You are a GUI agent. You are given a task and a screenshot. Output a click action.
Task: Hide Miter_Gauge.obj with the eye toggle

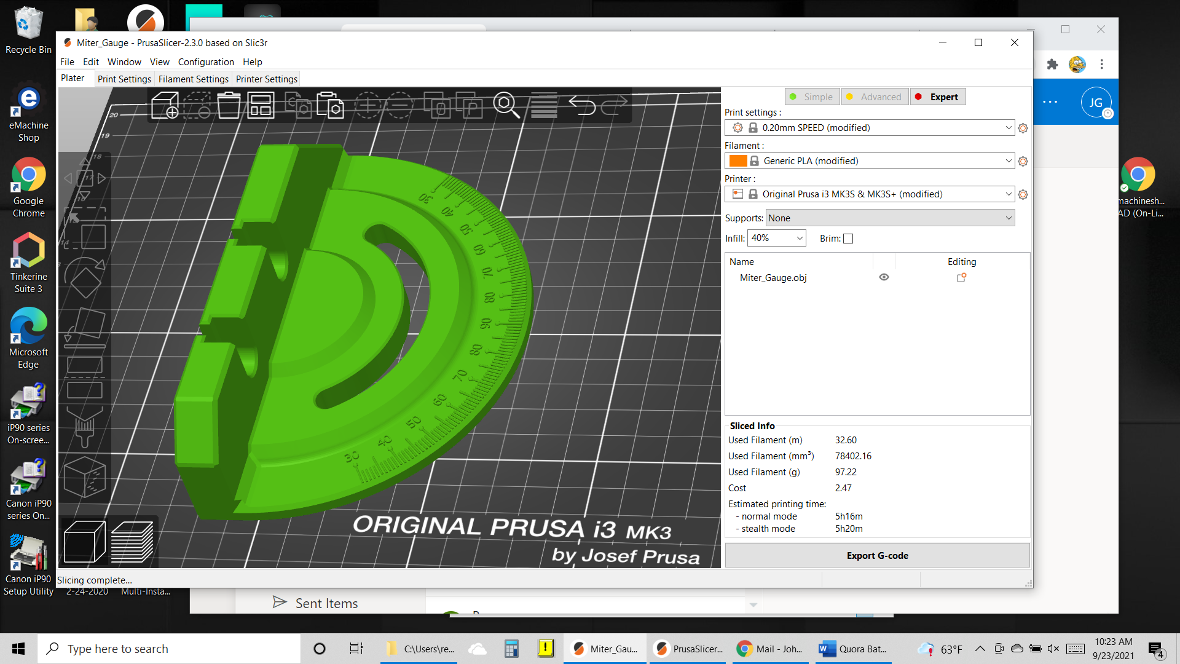[884, 277]
